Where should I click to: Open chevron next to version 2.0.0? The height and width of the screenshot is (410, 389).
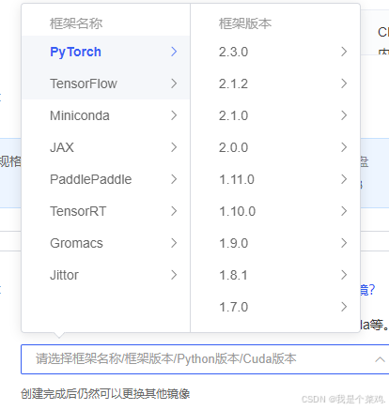[344, 147]
